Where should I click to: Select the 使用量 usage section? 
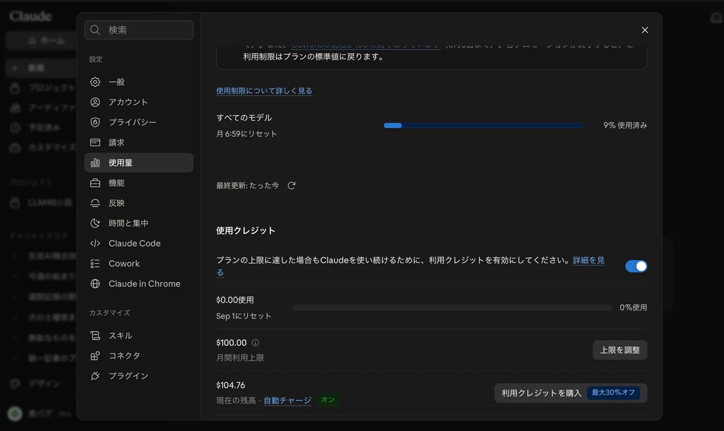coord(139,163)
